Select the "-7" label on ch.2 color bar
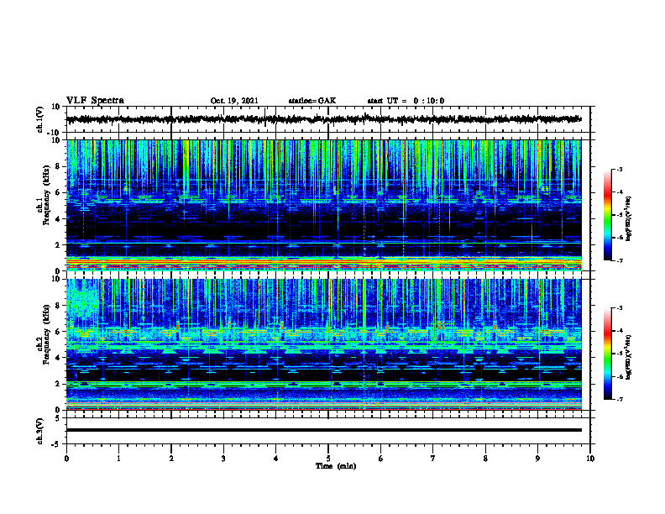This screenshot has width=665, height=514. tap(619, 399)
